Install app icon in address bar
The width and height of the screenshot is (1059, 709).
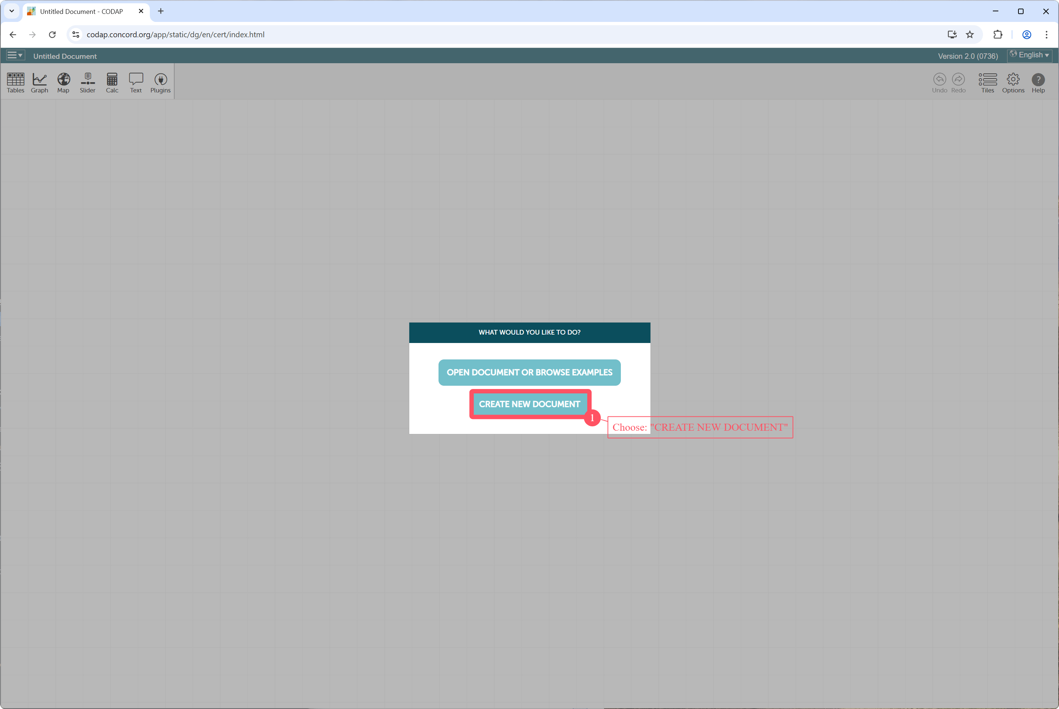[952, 34]
